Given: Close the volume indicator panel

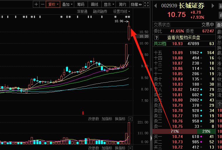Looking at the screenshot, I should (x=130, y=119).
